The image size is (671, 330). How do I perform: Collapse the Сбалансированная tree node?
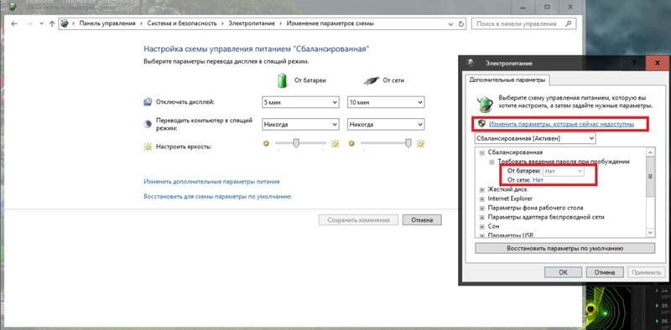click(x=481, y=152)
